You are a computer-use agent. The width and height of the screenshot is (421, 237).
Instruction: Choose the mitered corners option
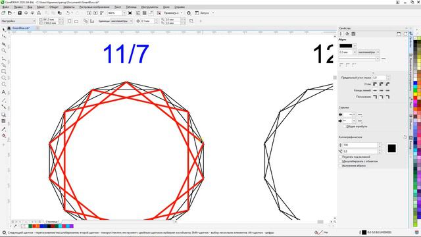[375, 84]
